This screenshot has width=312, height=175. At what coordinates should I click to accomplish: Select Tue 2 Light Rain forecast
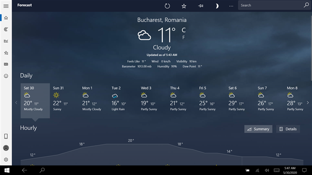coord(123,100)
